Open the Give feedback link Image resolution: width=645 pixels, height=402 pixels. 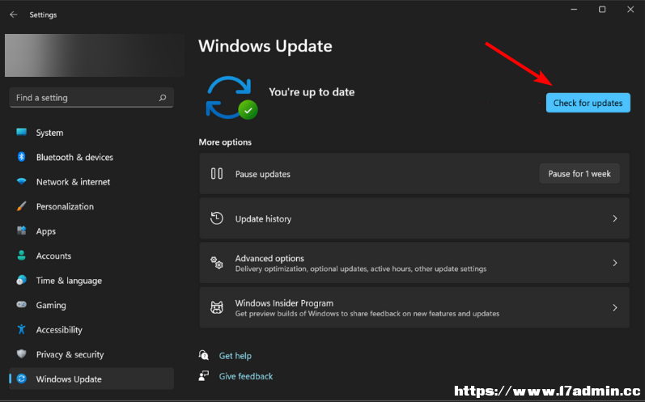pos(245,376)
